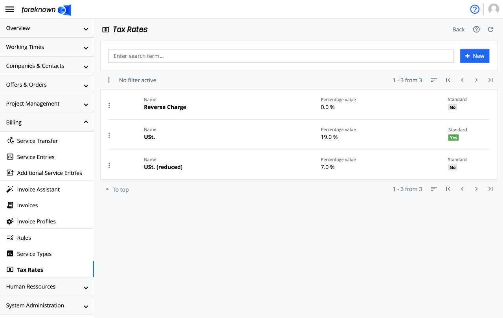The width and height of the screenshot is (503, 318).
Task: Expand Companies & Contacts section
Action: coord(47,66)
